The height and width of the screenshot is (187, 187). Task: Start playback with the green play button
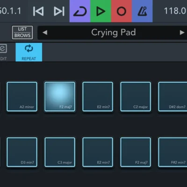pos(101,11)
